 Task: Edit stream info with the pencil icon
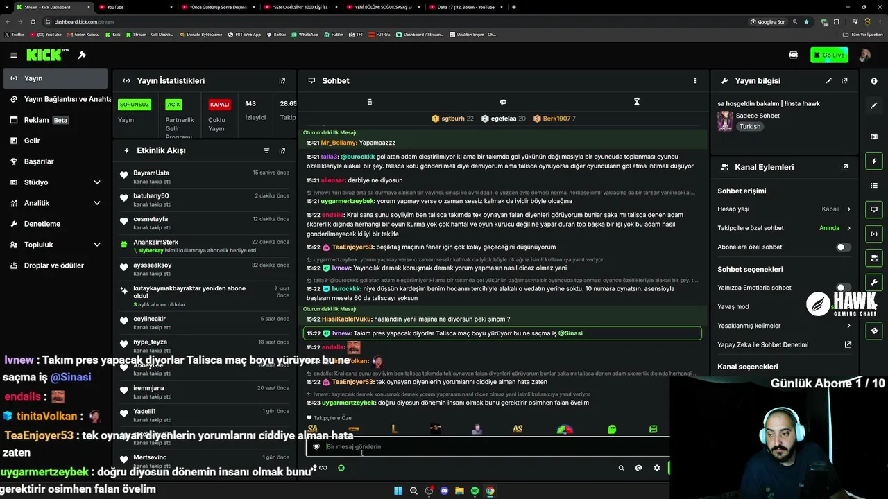click(828, 80)
